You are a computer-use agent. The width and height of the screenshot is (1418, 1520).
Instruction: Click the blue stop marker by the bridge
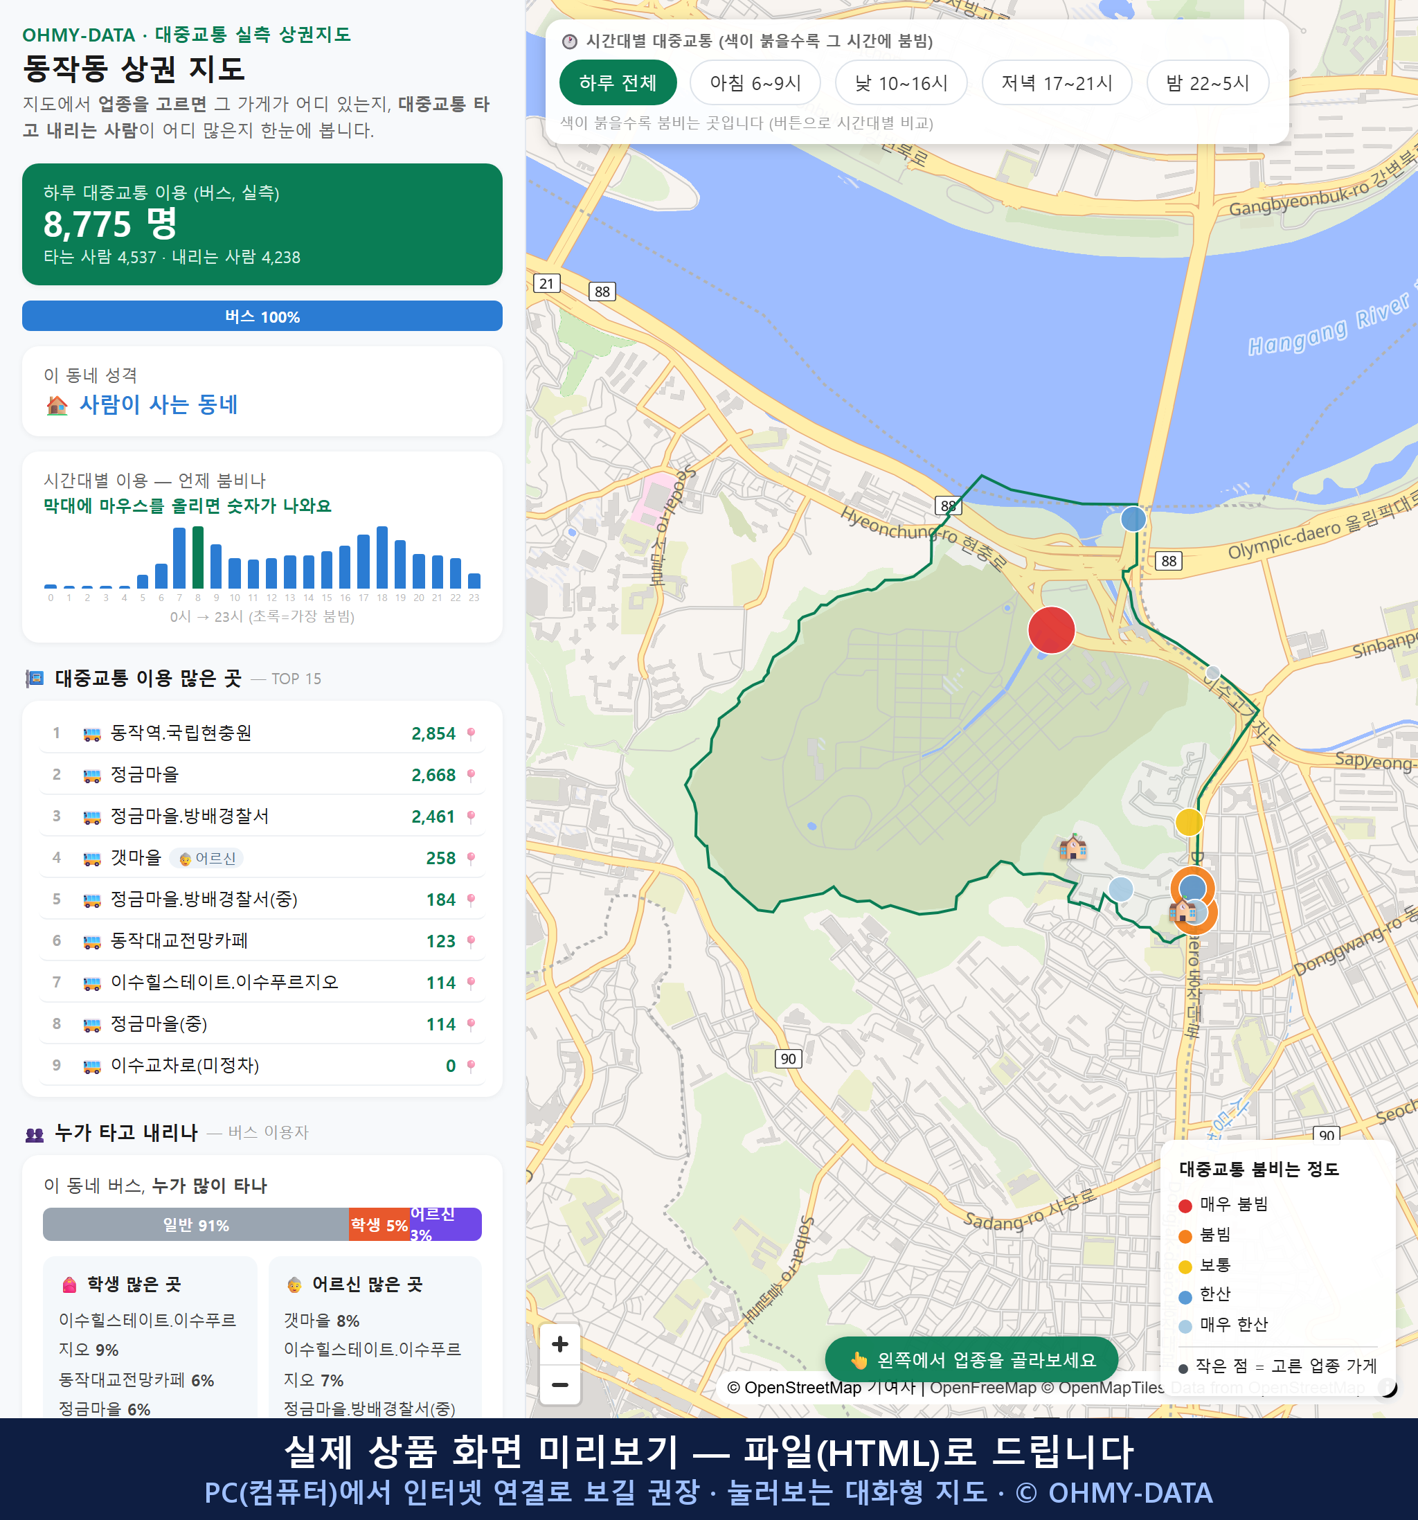[1133, 519]
